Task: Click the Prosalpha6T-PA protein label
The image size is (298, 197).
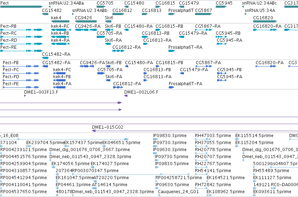Action: (186, 84)
